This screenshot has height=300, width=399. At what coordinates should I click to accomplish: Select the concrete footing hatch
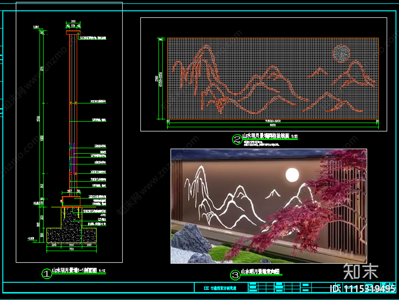click(71, 229)
